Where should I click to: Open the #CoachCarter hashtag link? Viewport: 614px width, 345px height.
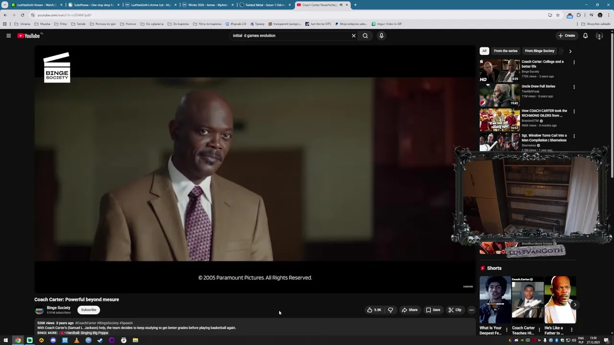pos(85,323)
